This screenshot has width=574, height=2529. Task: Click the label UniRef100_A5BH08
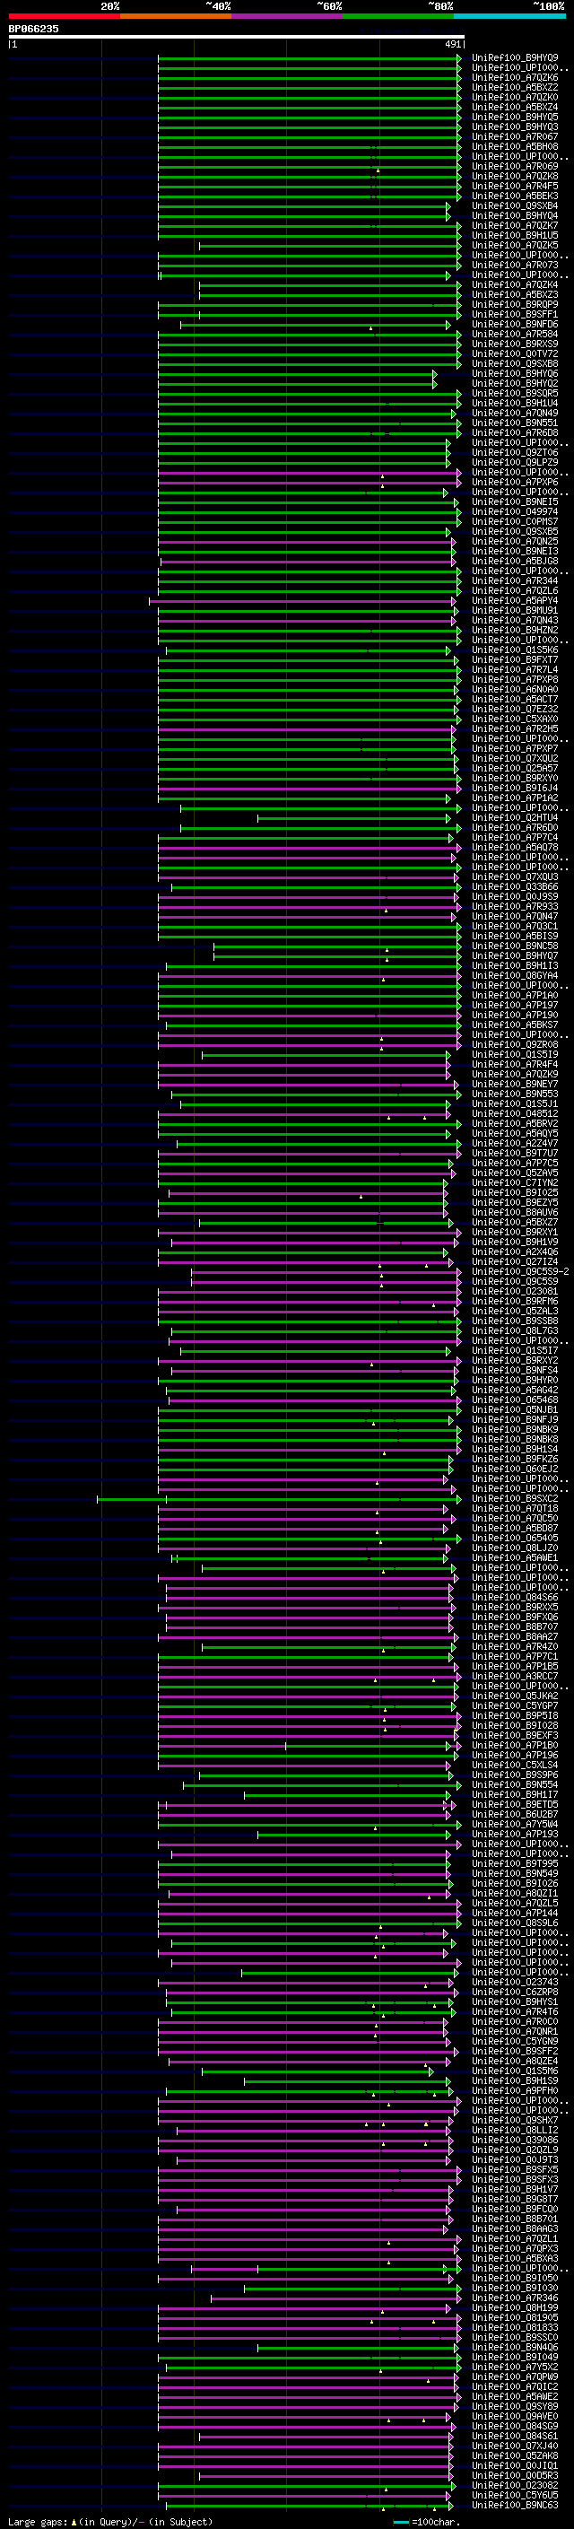click(515, 146)
